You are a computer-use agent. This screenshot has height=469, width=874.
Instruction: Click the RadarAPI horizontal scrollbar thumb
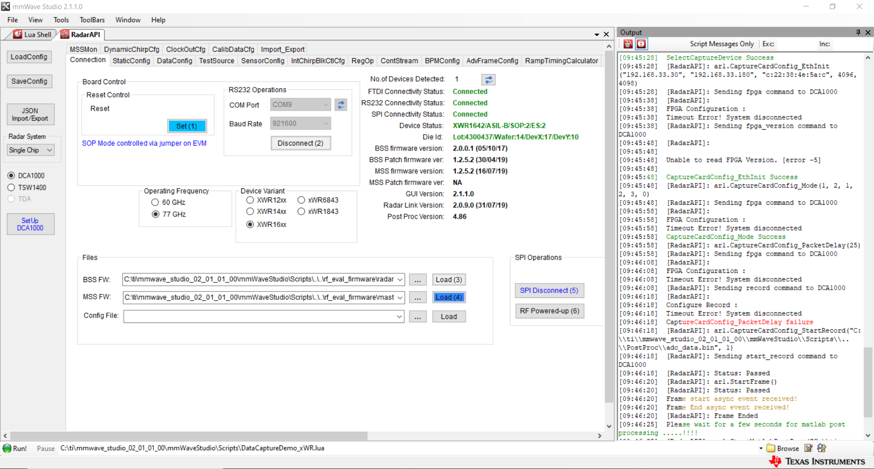point(188,436)
